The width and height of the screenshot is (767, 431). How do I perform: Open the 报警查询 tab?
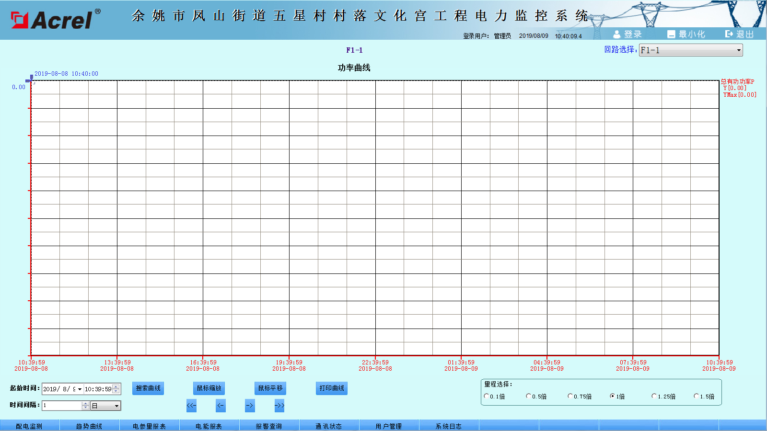pyautogui.click(x=269, y=426)
